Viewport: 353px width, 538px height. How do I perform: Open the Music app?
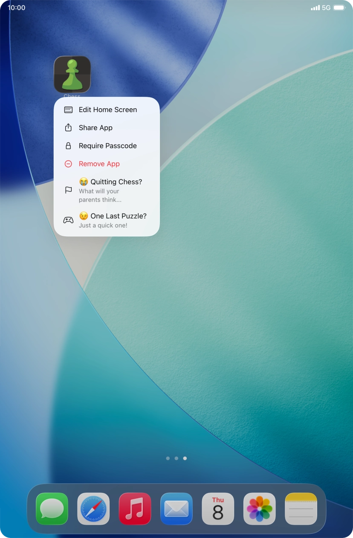click(x=135, y=509)
